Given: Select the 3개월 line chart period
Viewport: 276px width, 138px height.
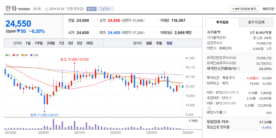Looking at the screenshot, I should pos(51,43).
